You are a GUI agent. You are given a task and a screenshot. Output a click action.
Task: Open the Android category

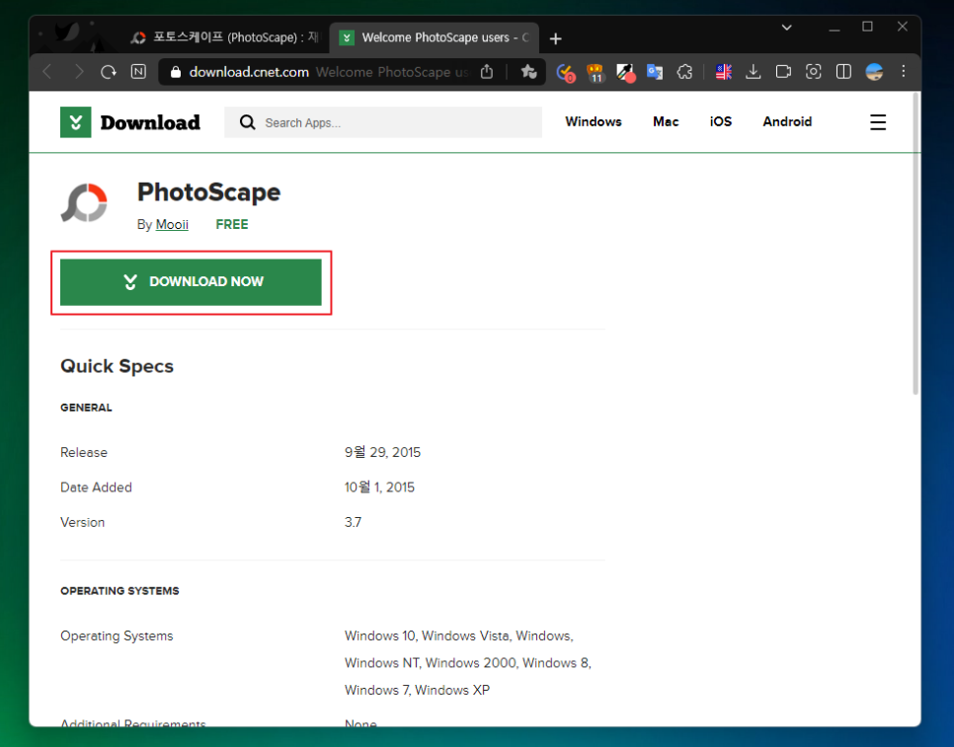point(787,121)
